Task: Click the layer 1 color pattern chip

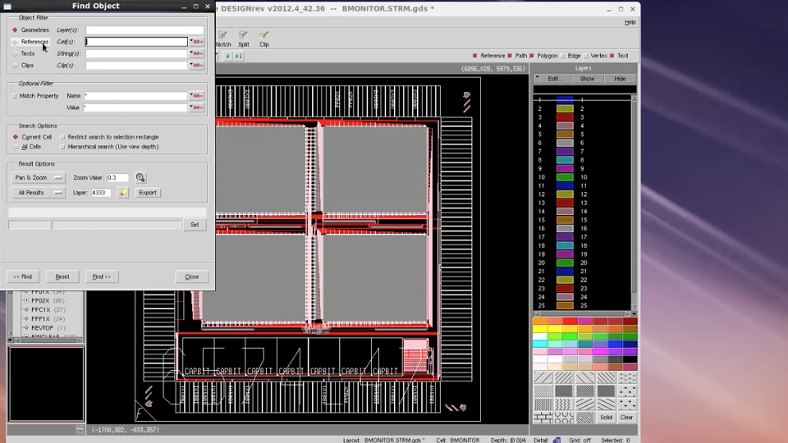Action: pyautogui.click(x=565, y=100)
